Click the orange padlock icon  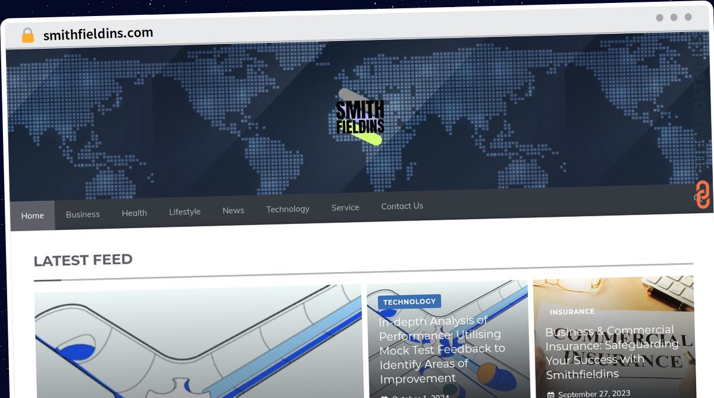coord(27,35)
